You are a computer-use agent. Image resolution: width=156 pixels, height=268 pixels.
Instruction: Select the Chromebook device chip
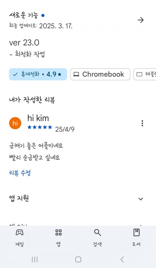point(100,74)
